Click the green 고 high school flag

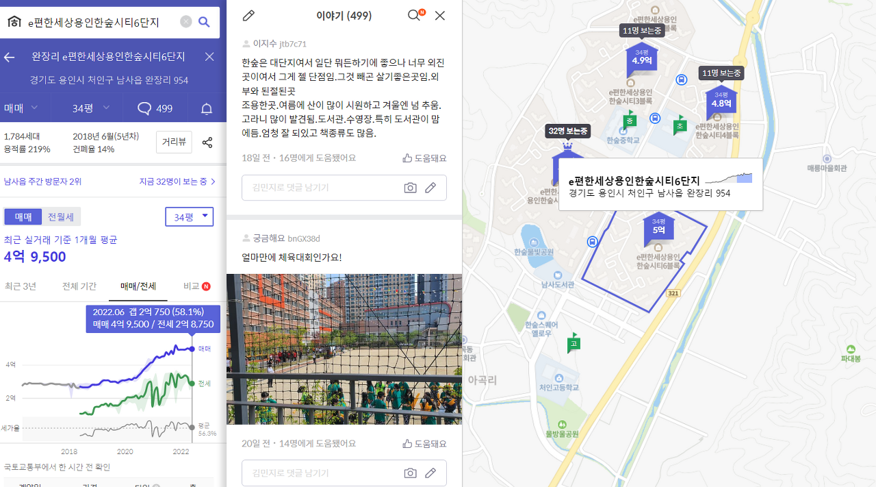pyautogui.click(x=574, y=342)
